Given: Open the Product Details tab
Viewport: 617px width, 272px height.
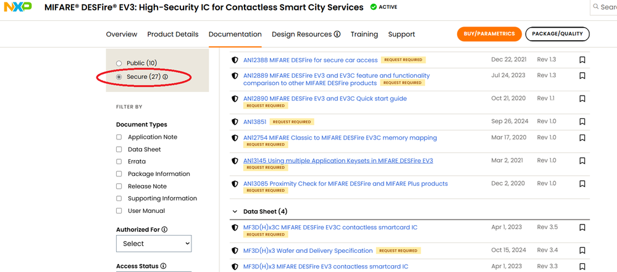Looking at the screenshot, I should tap(173, 35).
